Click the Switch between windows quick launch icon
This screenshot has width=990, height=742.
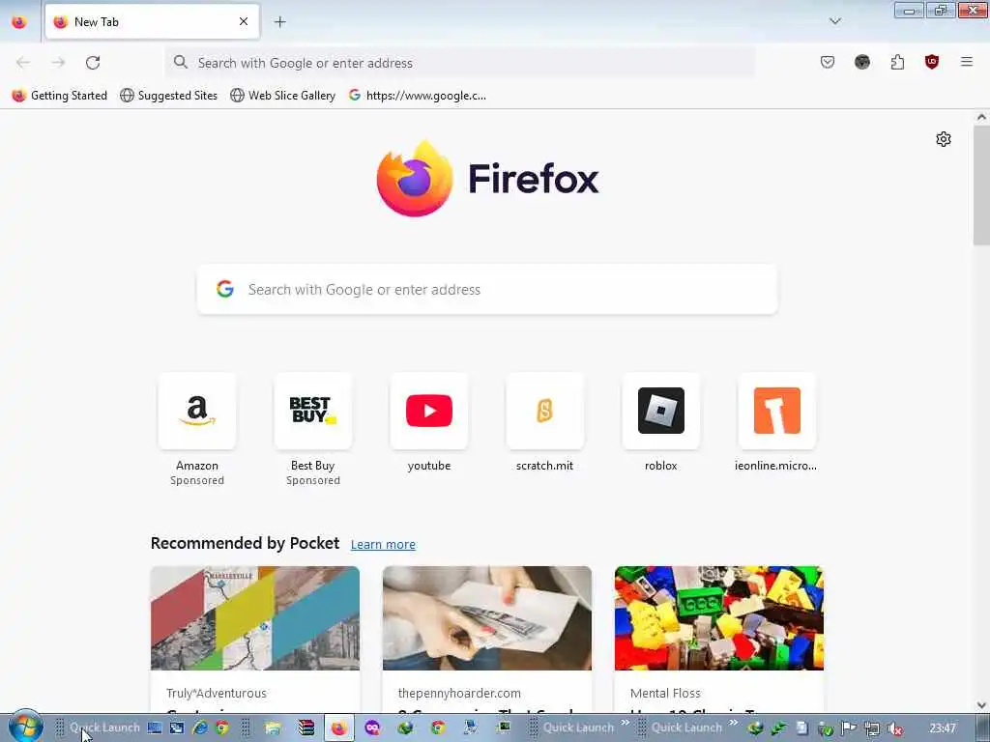177,728
